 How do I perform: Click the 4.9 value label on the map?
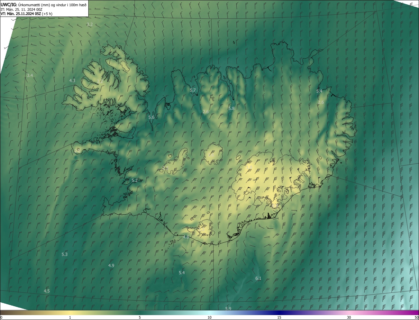(x=111, y=265)
